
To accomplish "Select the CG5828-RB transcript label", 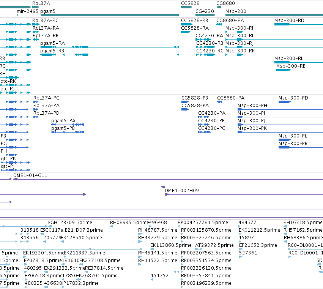I will pos(194,21).
